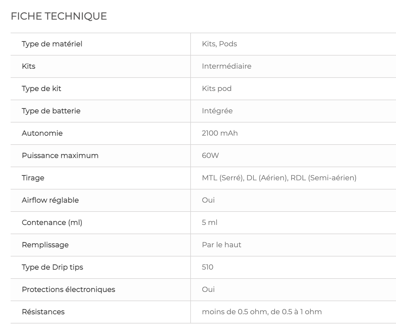Select the 'Type de matériel' row label
This screenshot has height=324, width=396.
(x=52, y=44)
